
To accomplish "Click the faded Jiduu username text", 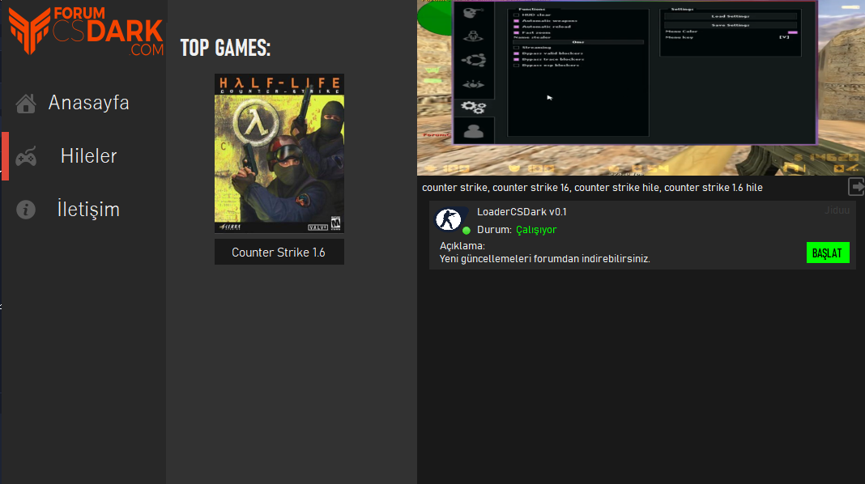I will 837,210.
